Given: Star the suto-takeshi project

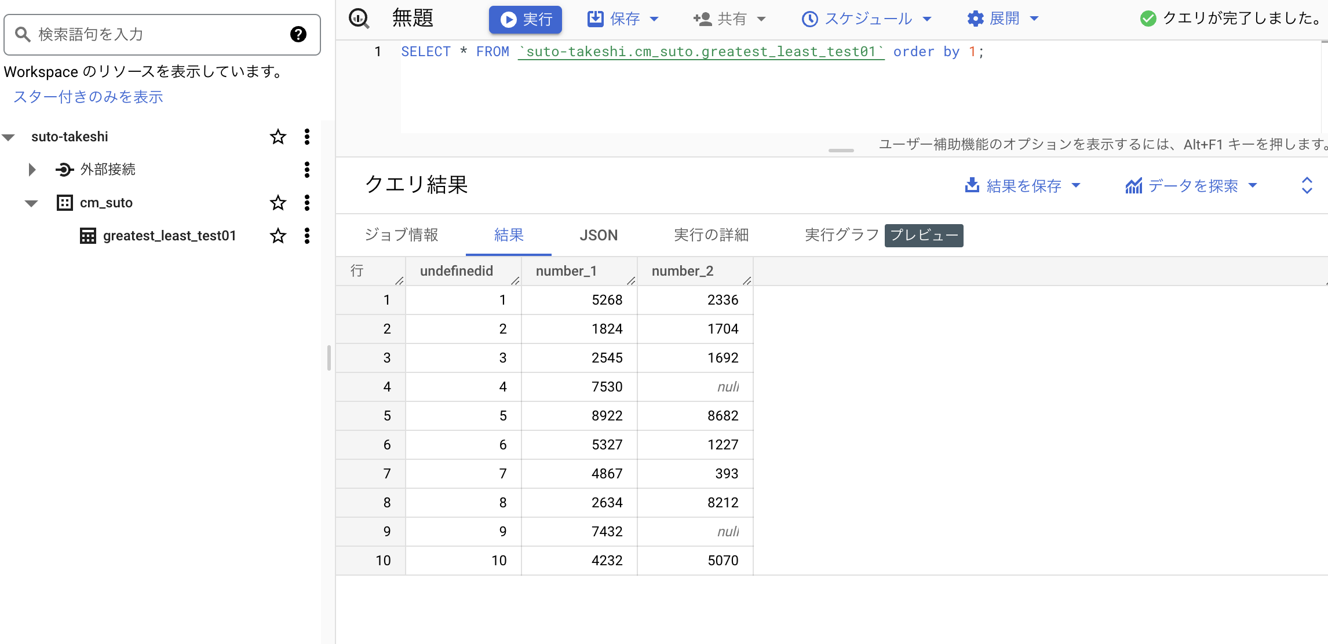Looking at the screenshot, I should click(278, 137).
